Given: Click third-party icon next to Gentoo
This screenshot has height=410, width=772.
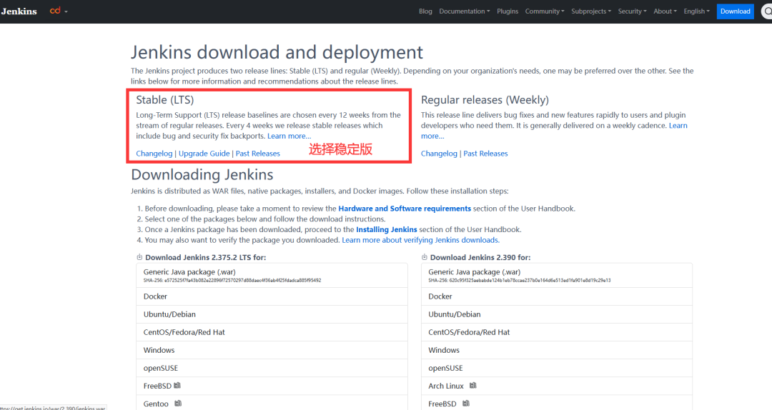Looking at the screenshot, I should 178,403.
